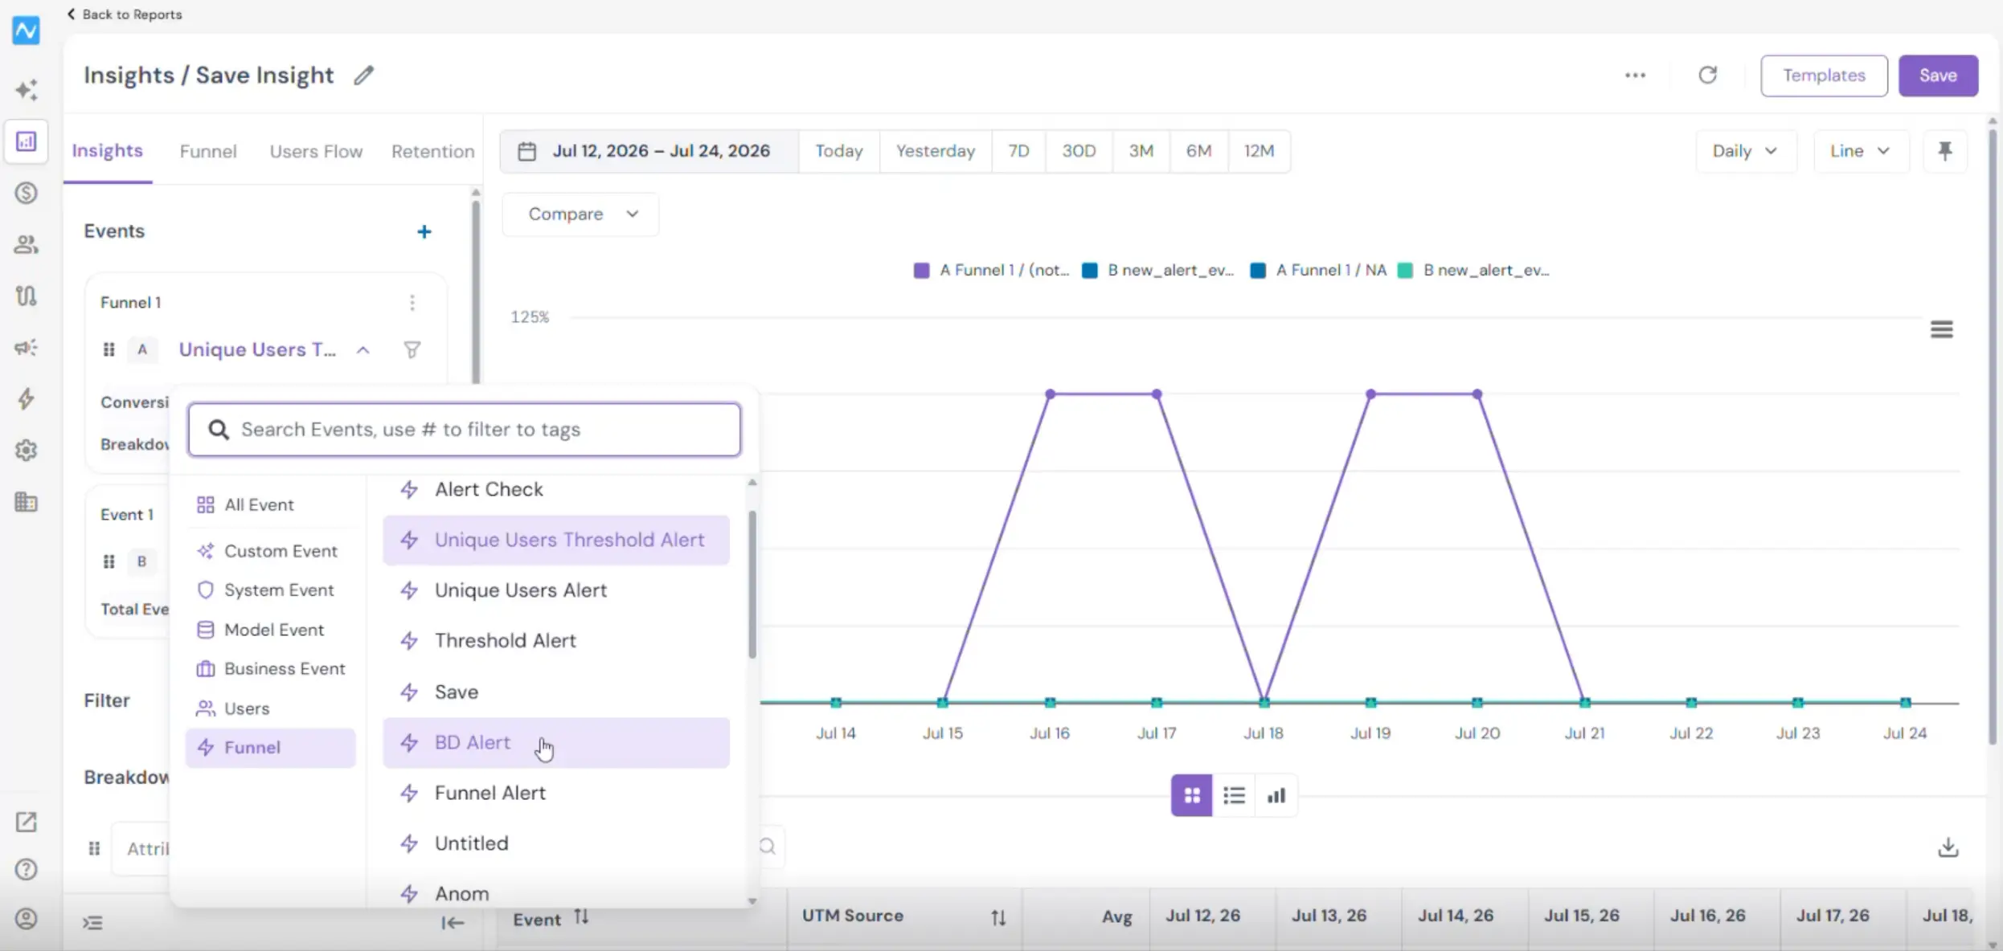Add a new event with plus icon
Viewport: 2003px width, 951px height.
tap(424, 232)
